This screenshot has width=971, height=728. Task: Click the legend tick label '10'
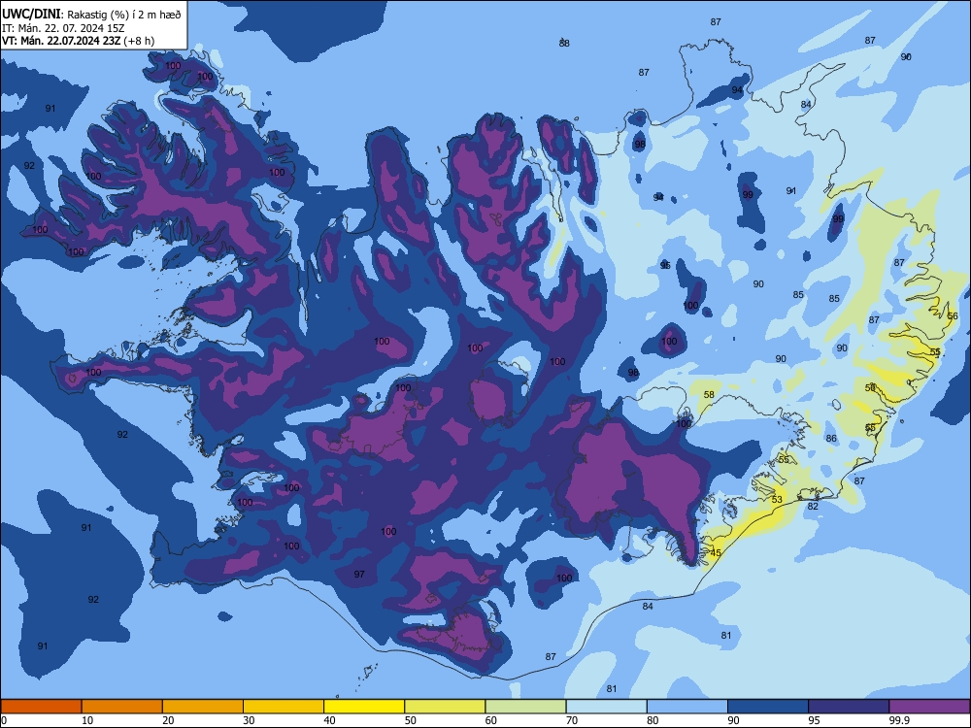(87, 720)
